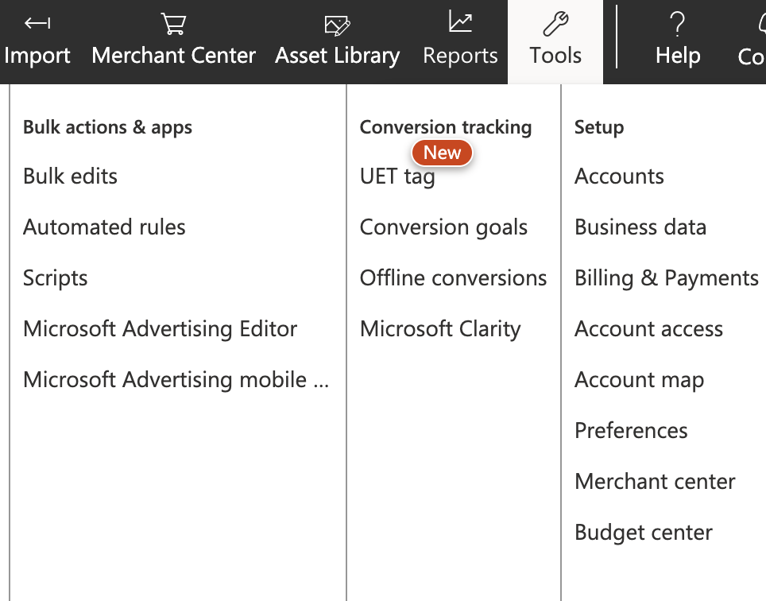
Task: Go to Offline conversions
Action: (454, 278)
